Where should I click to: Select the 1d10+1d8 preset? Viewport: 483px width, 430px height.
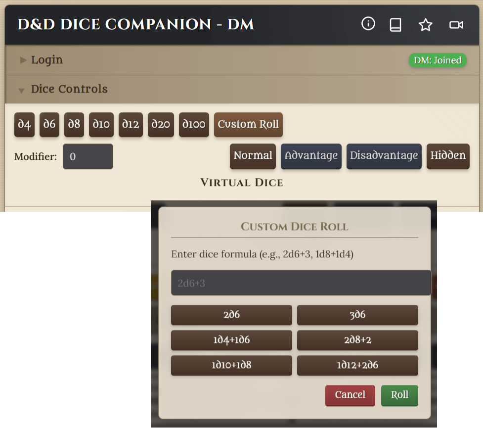point(231,365)
